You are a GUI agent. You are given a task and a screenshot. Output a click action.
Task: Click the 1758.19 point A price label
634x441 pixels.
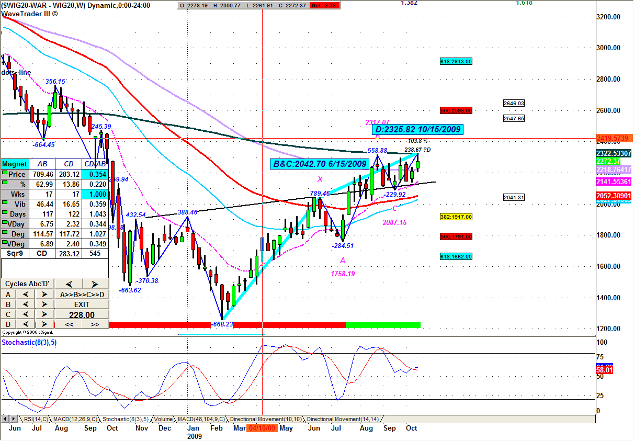pyautogui.click(x=343, y=274)
